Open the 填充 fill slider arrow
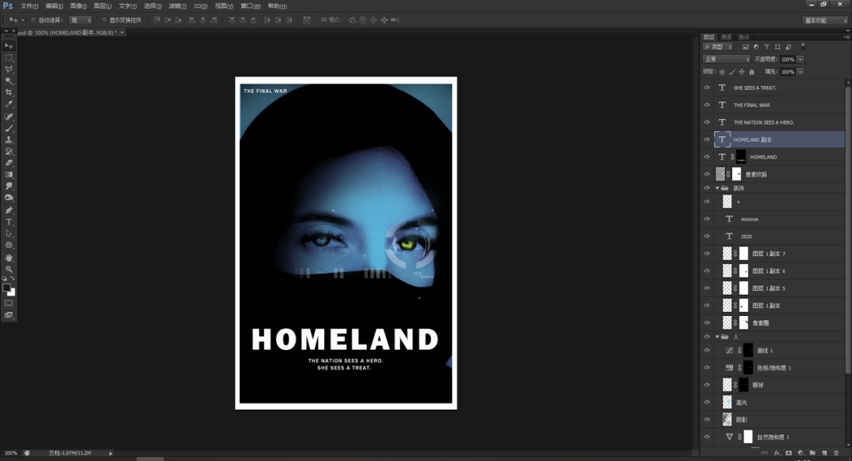Image resolution: width=852 pixels, height=461 pixels. point(801,72)
